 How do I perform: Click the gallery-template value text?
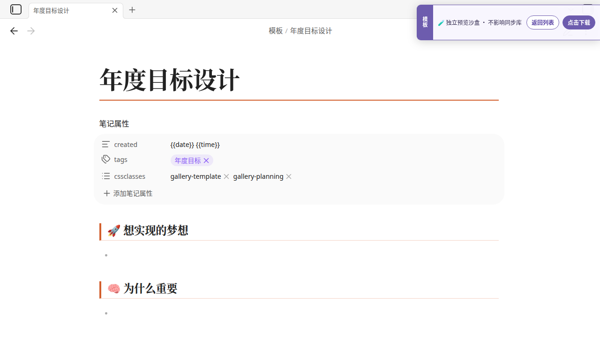[195, 176]
